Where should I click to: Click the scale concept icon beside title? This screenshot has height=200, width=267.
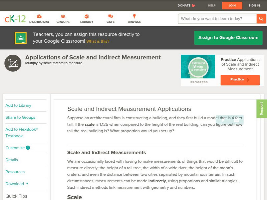(13, 63)
